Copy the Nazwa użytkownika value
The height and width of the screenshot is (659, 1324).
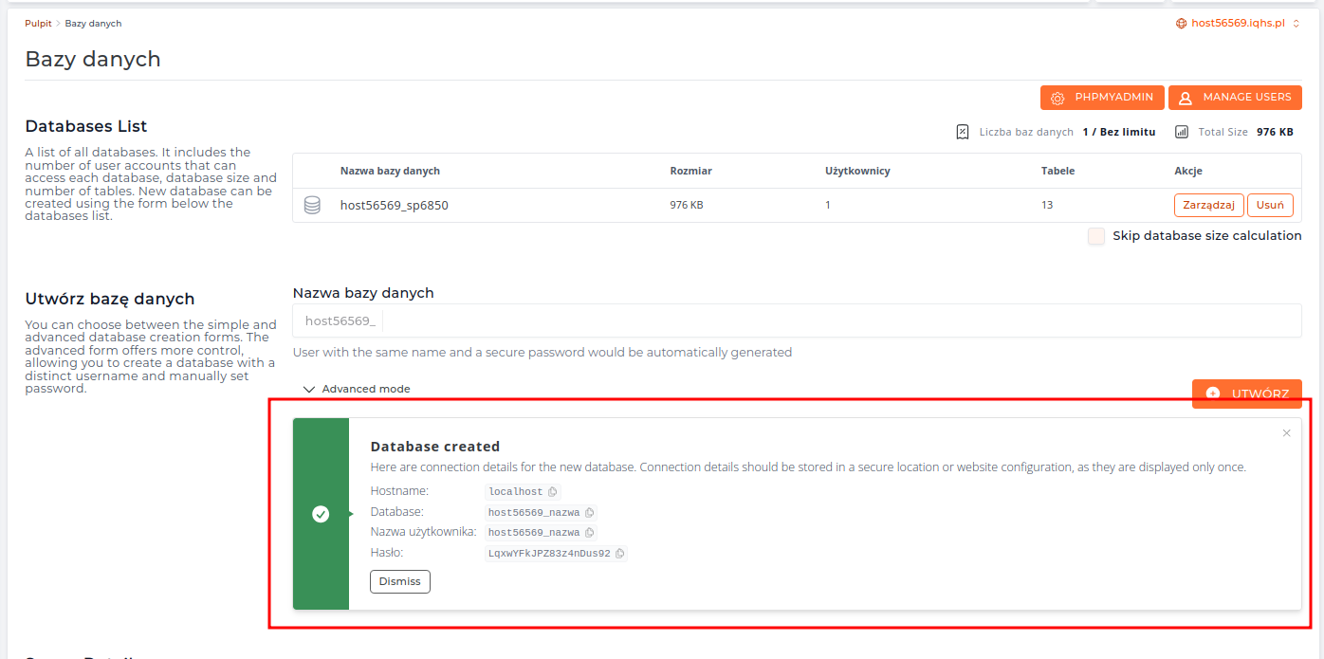tap(589, 533)
